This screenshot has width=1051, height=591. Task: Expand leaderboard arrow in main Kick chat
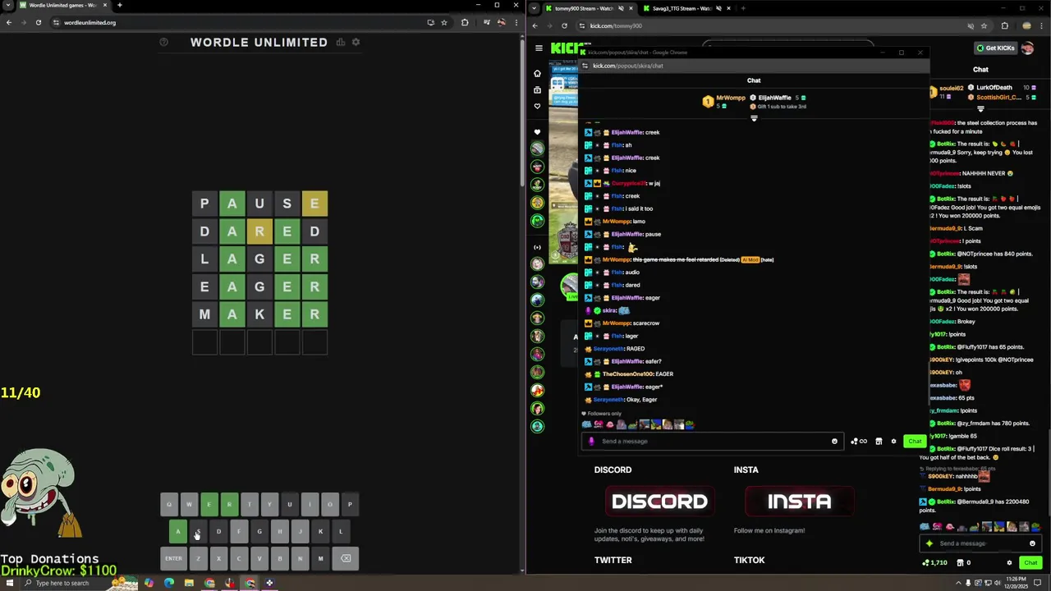coord(980,108)
